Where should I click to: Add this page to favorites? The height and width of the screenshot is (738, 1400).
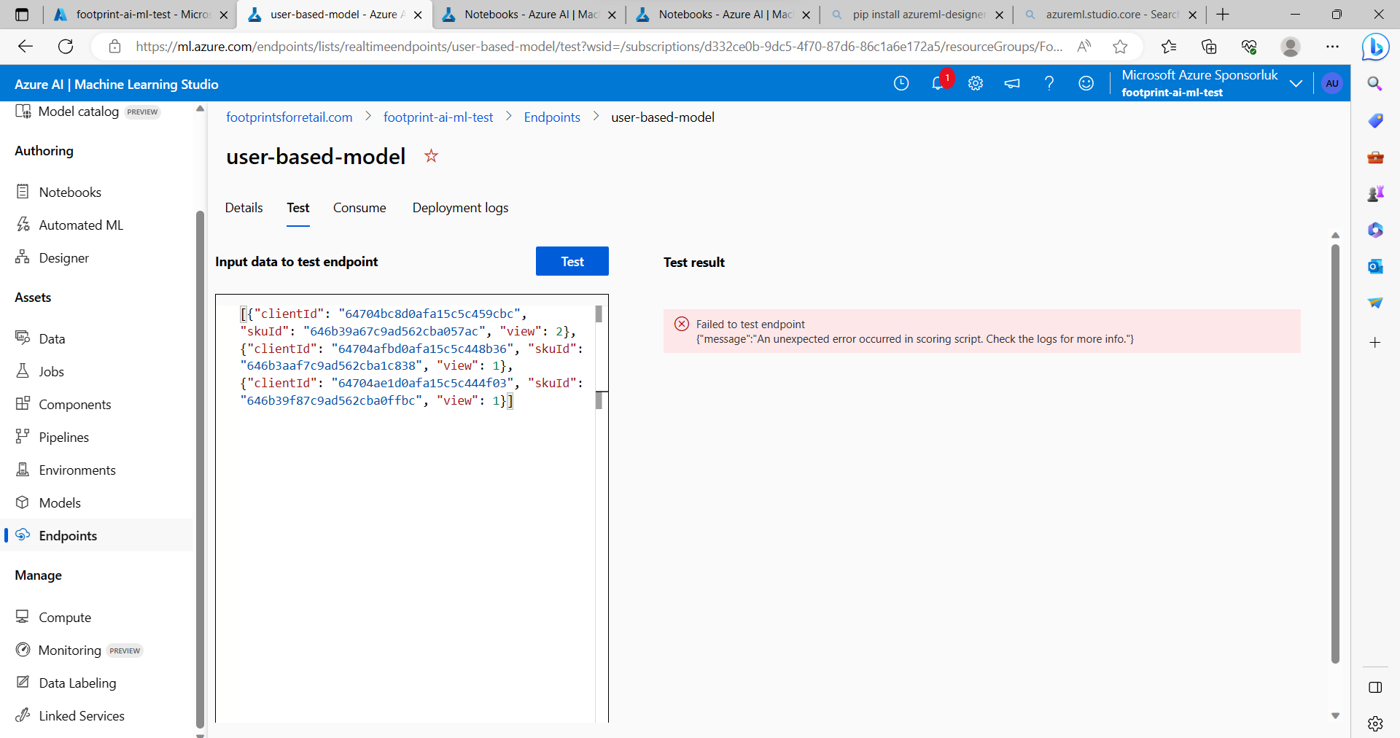pos(1120,47)
